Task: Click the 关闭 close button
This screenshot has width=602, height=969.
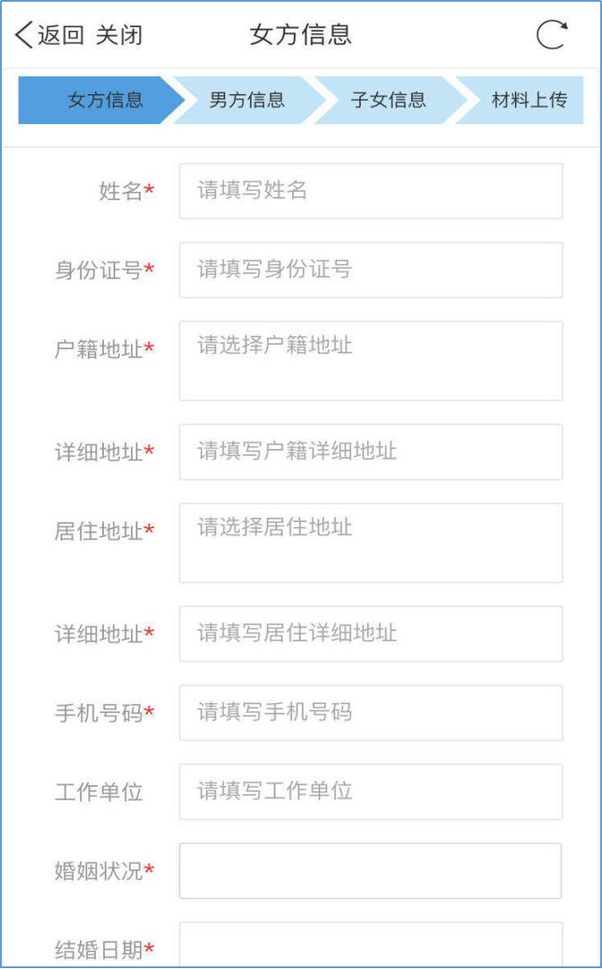Action: (x=119, y=35)
